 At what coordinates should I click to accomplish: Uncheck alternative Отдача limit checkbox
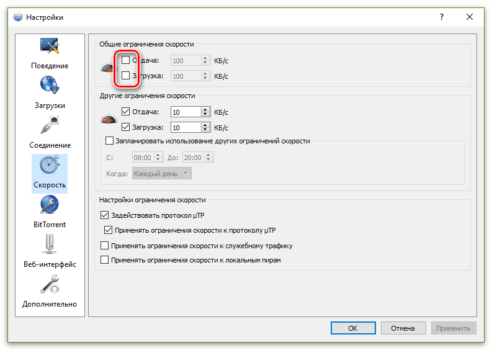(125, 112)
